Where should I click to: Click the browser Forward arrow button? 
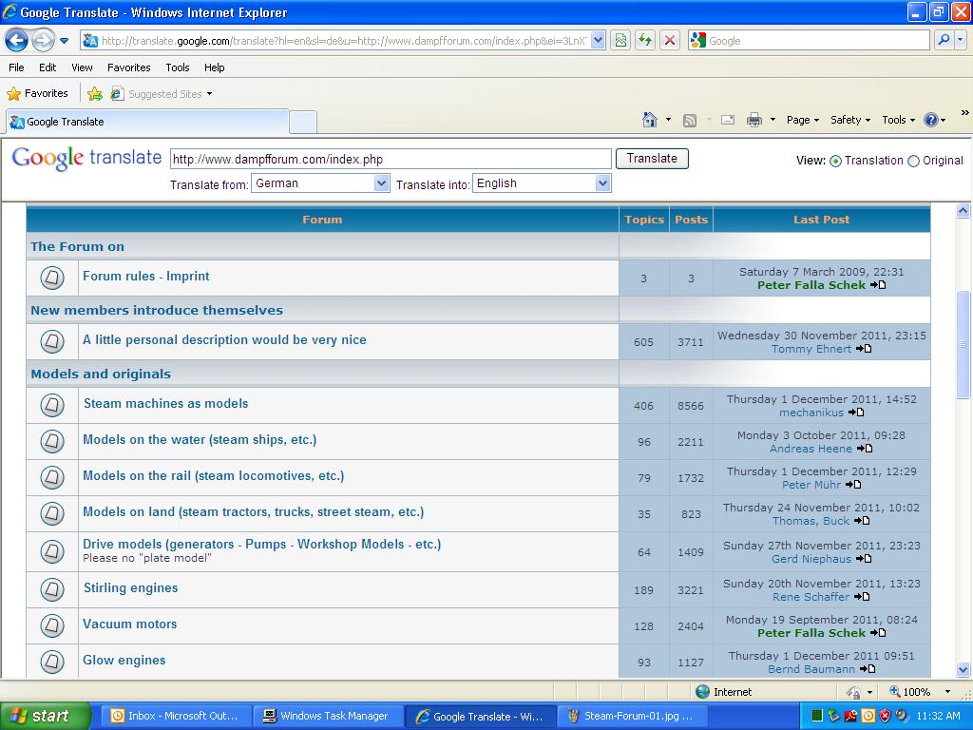click(43, 41)
